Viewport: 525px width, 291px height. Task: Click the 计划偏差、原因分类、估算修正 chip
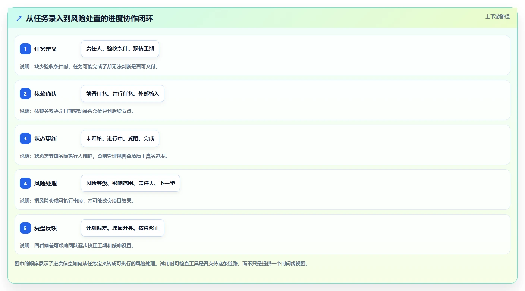pyautogui.click(x=123, y=228)
